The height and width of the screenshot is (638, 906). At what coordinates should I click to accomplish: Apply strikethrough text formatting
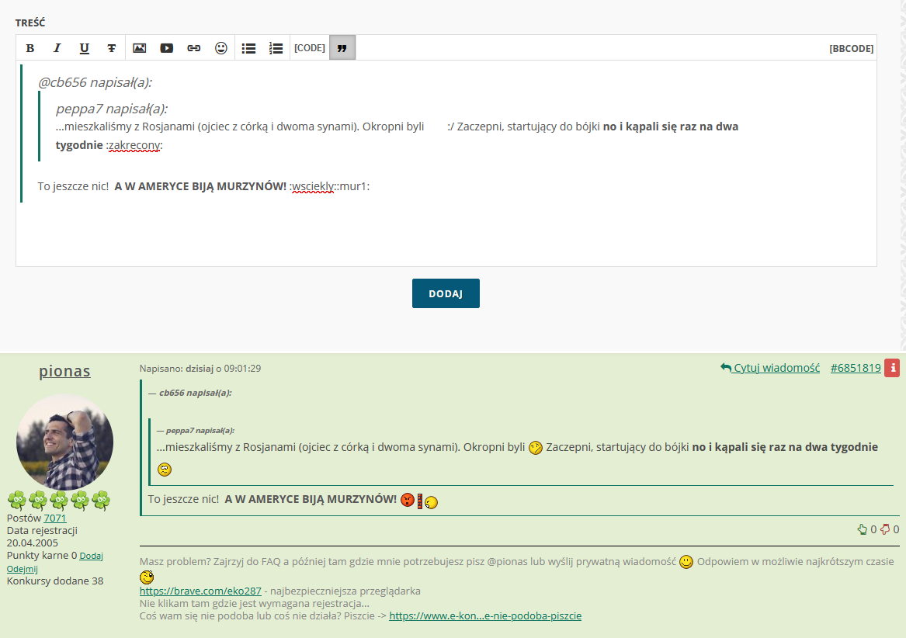pyautogui.click(x=111, y=48)
